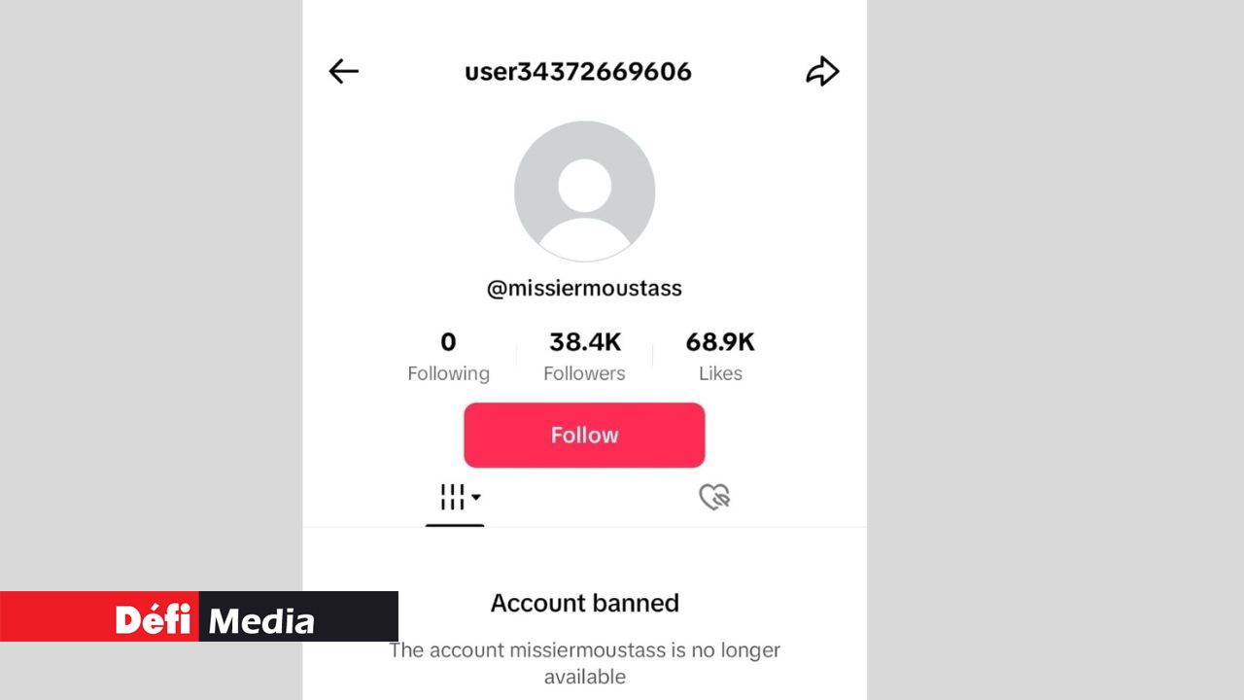Tap the gray profile avatar placeholder
This screenshot has height=700, width=1244.
point(584,192)
